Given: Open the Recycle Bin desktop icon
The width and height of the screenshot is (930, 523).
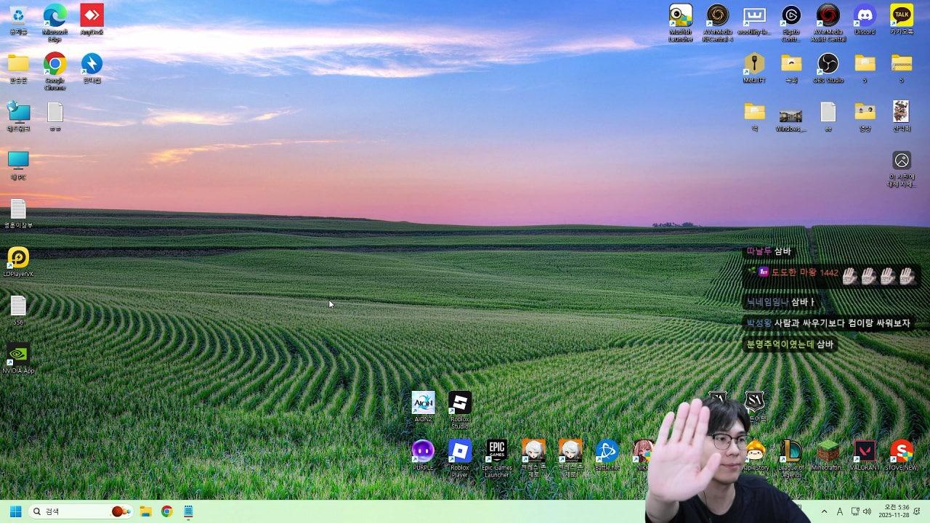Looking at the screenshot, I should [x=18, y=20].
